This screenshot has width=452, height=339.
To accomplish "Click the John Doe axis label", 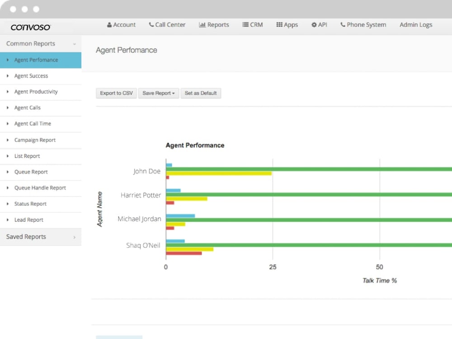I will 147,171.
